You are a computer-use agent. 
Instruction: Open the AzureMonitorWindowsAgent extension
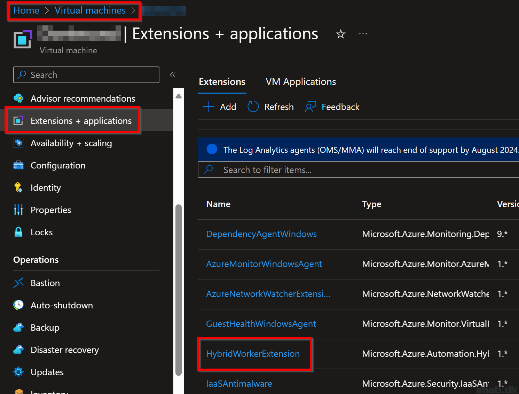[264, 264]
